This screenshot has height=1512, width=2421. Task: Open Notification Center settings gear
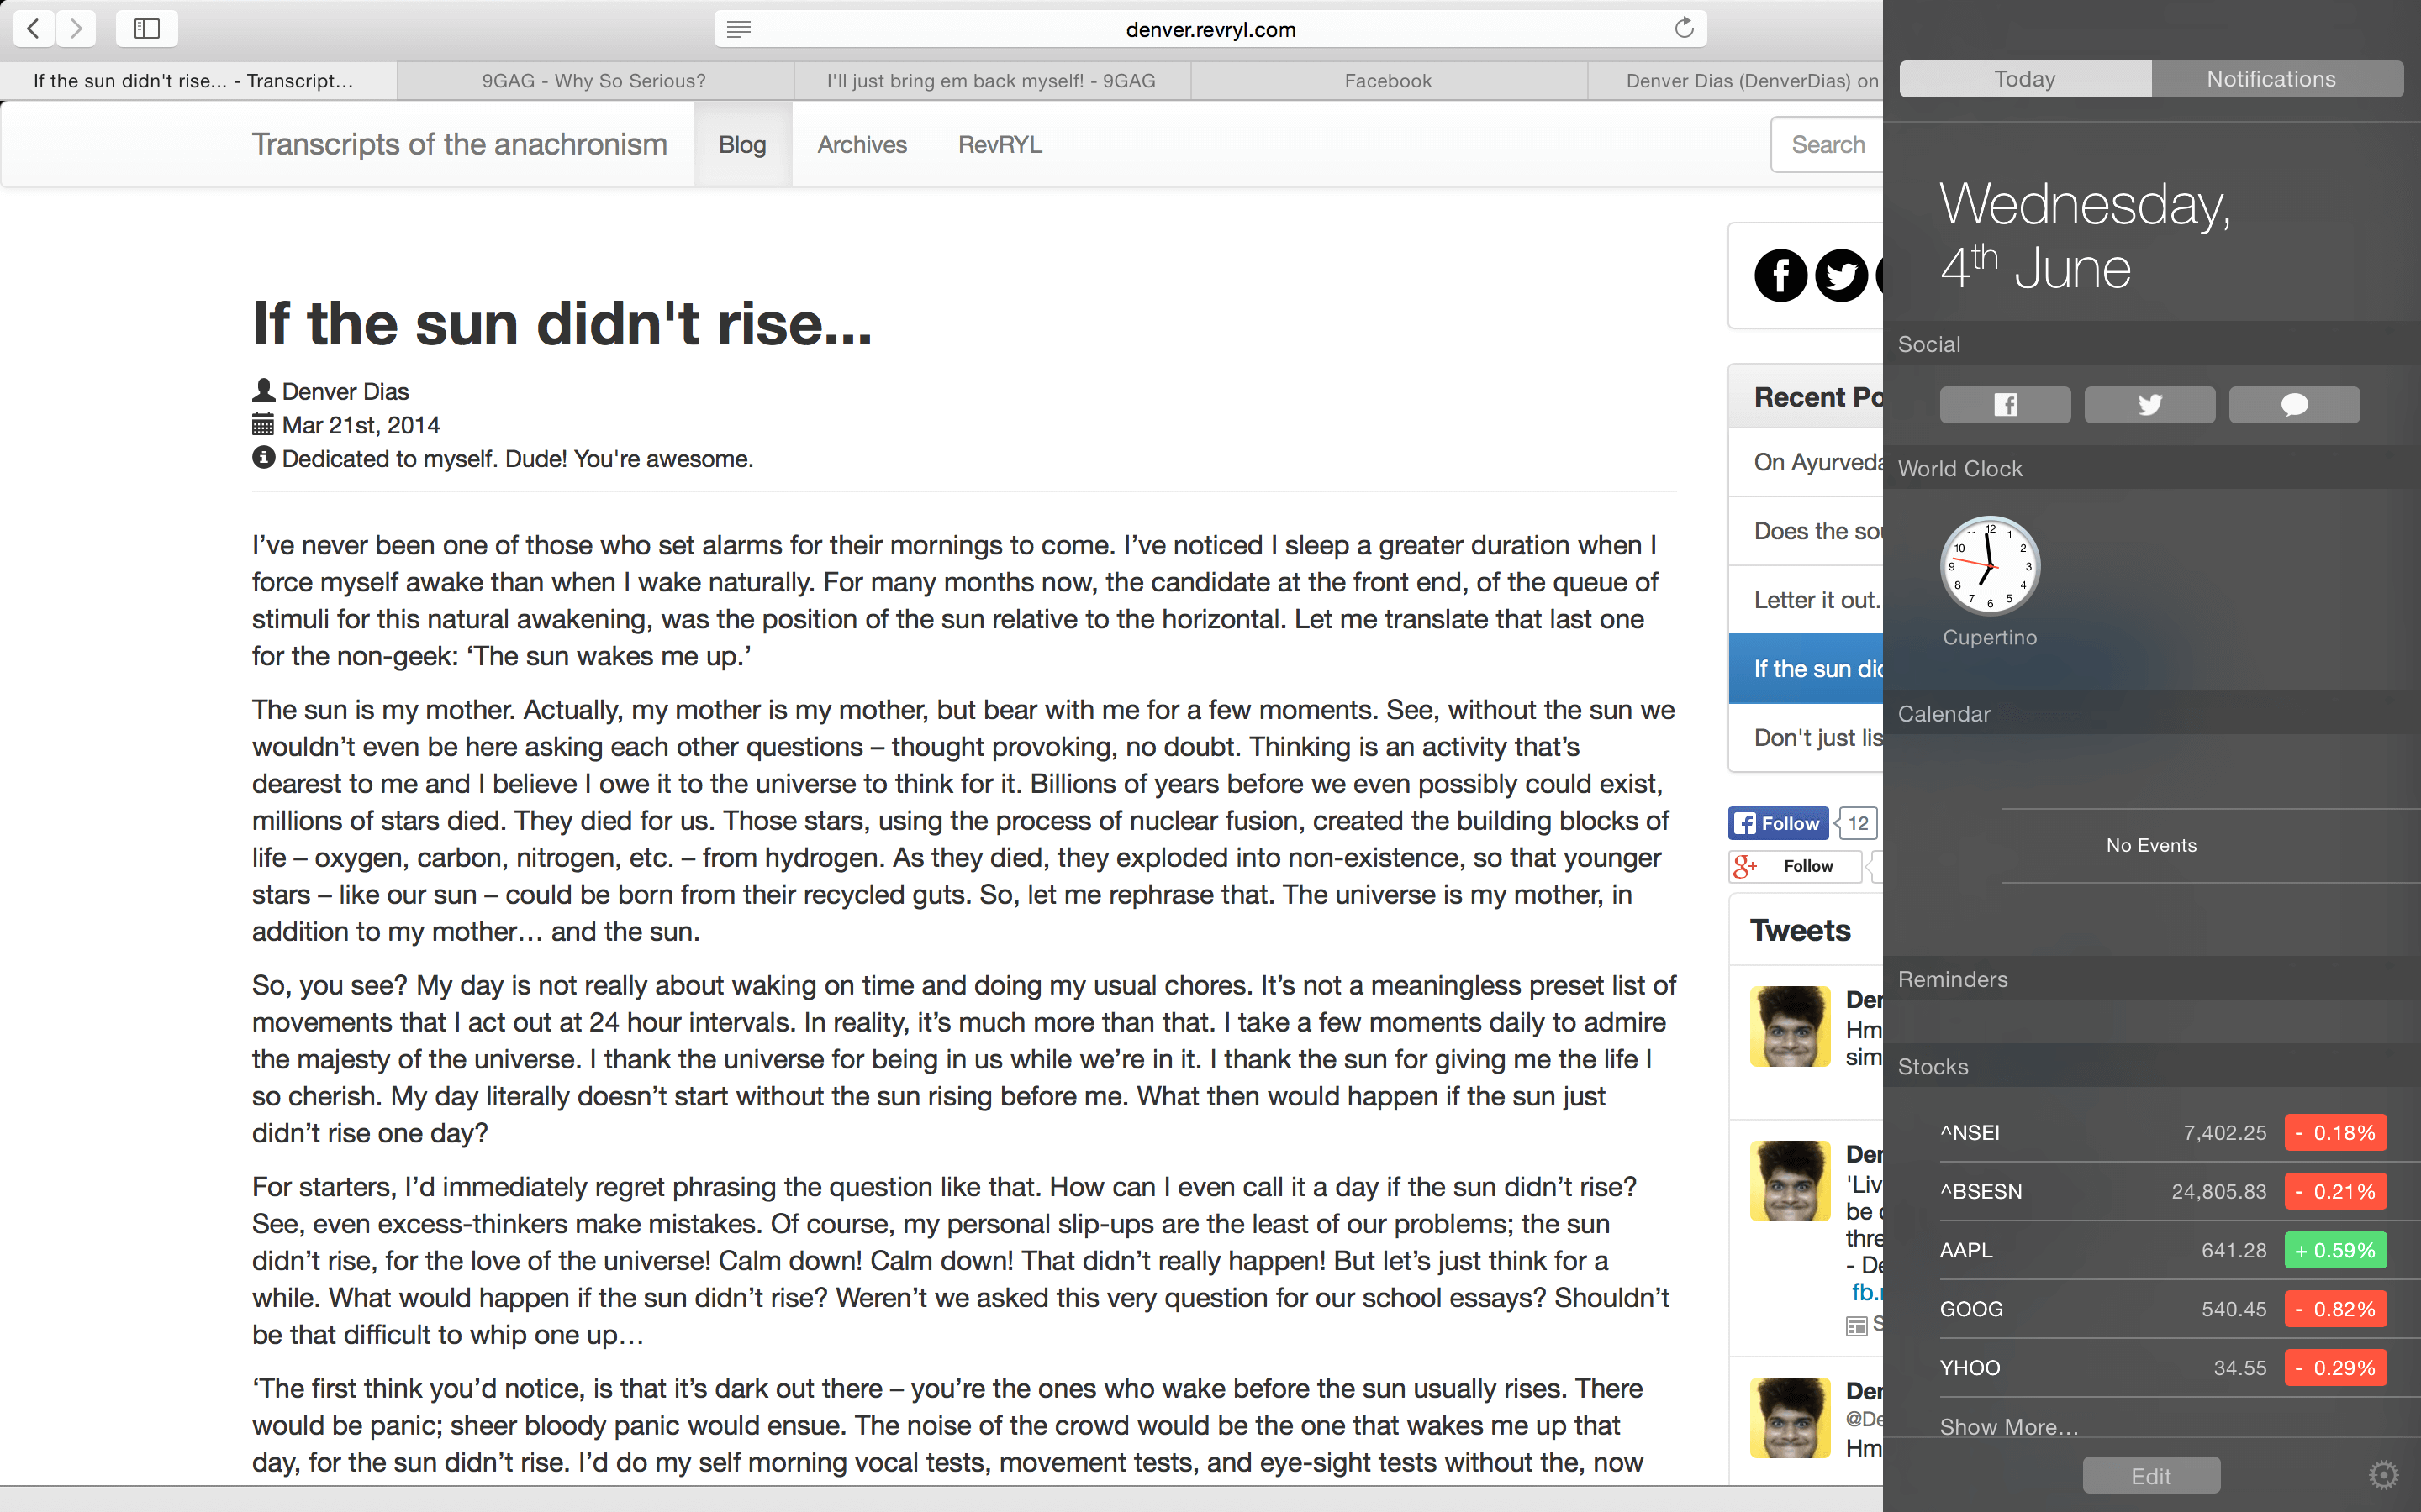2384,1474
